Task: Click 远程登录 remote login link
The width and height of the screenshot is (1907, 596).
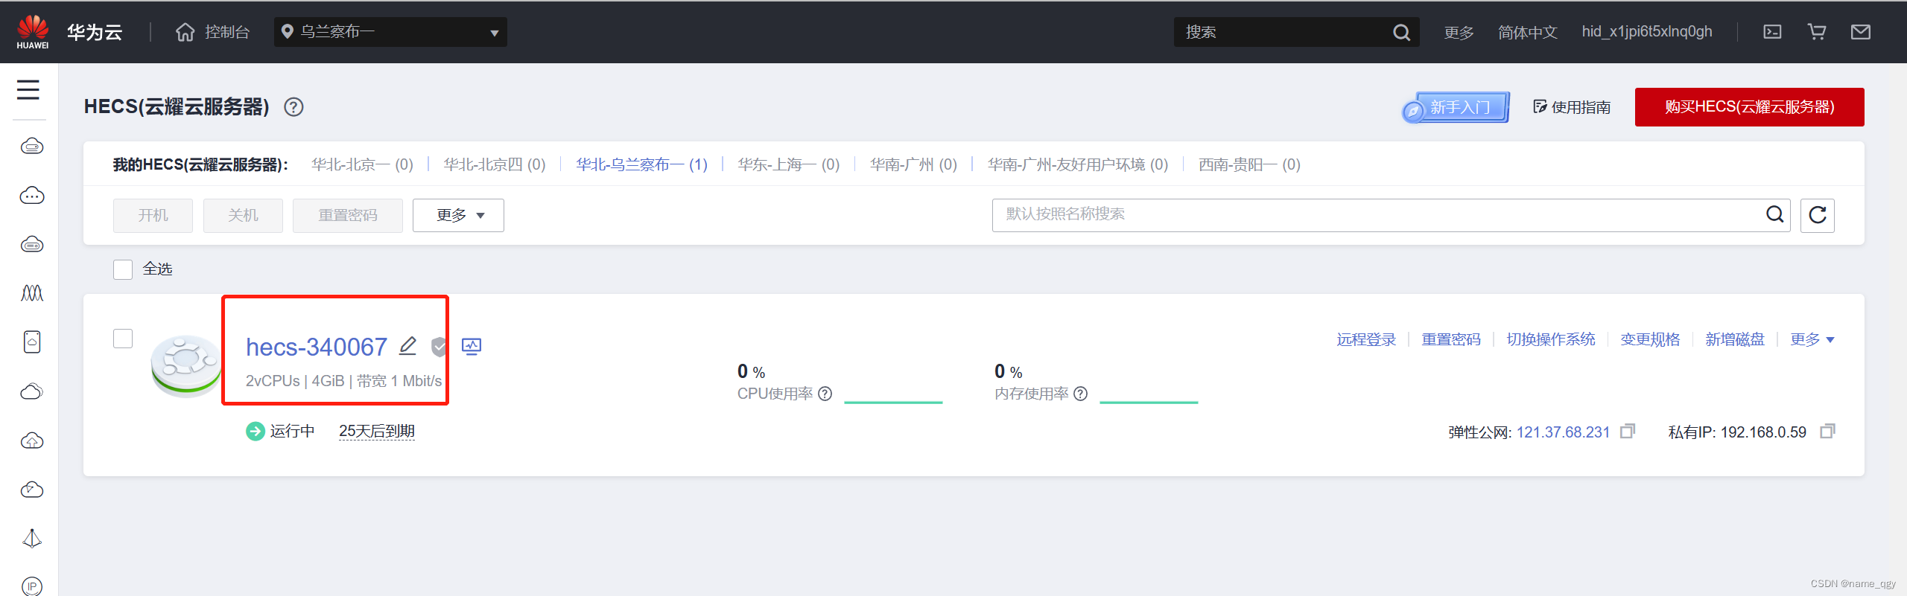Action: point(1366,340)
